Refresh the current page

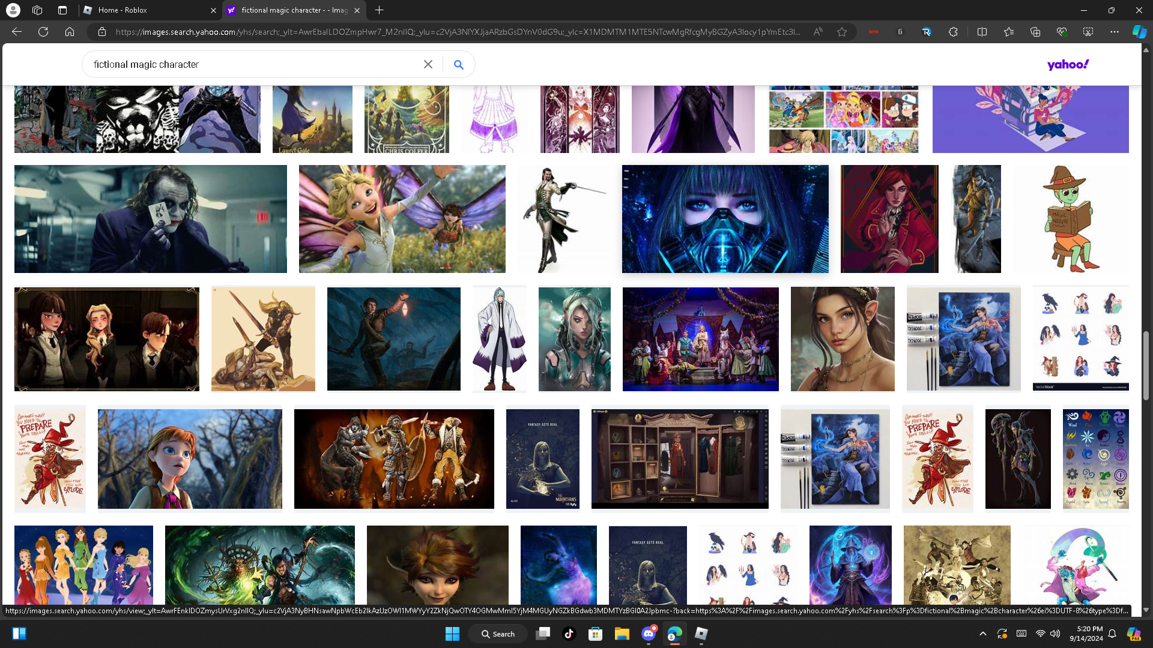click(43, 32)
